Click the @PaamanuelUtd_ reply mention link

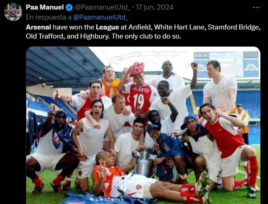pyautogui.click(x=101, y=17)
